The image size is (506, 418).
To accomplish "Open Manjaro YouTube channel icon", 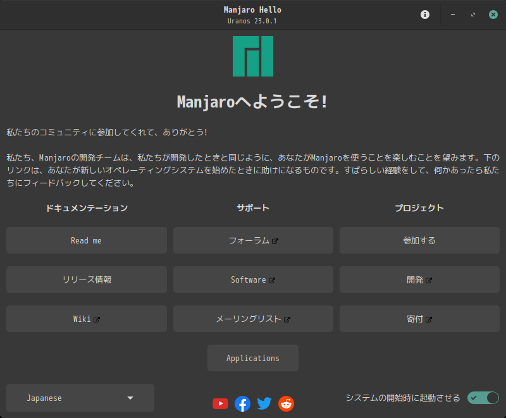I will click(x=220, y=403).
